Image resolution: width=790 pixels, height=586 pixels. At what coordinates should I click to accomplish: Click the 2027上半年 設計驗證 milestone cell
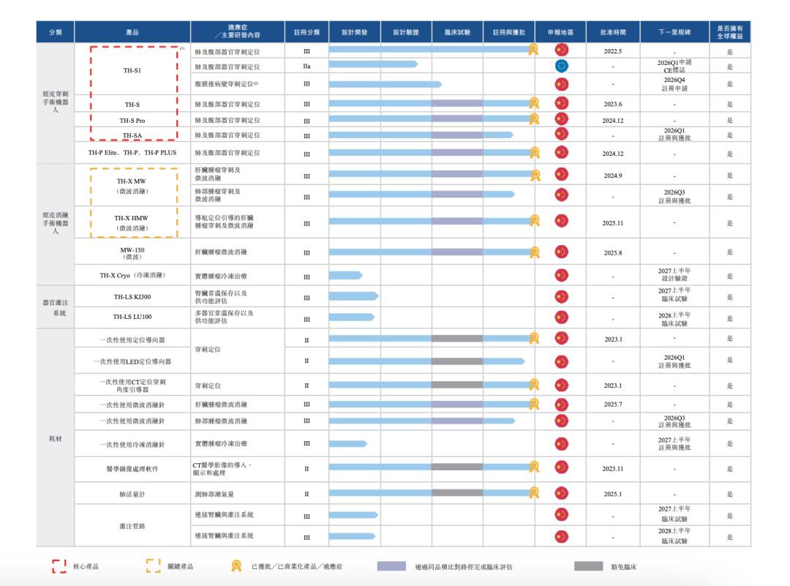(x=674, y=275)
